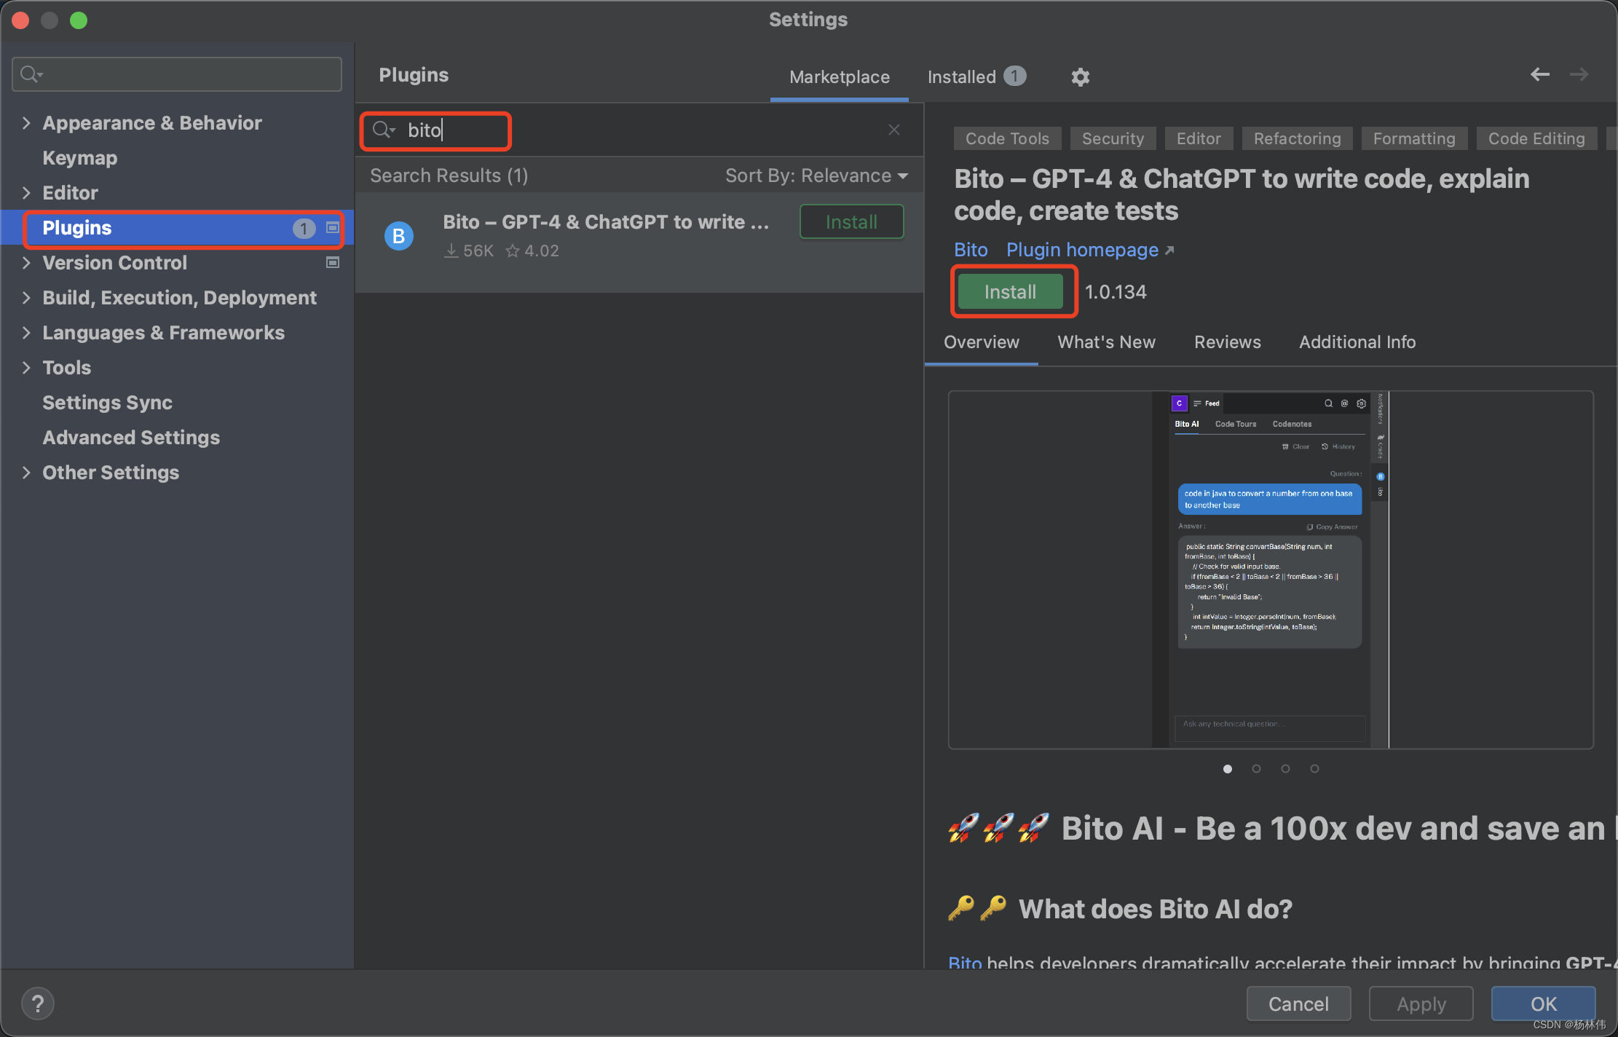The height and width of the screenshot is (1037, 1618).
Task: Select the second screenshot carousel dot
Action: (x=1256, y=768)
